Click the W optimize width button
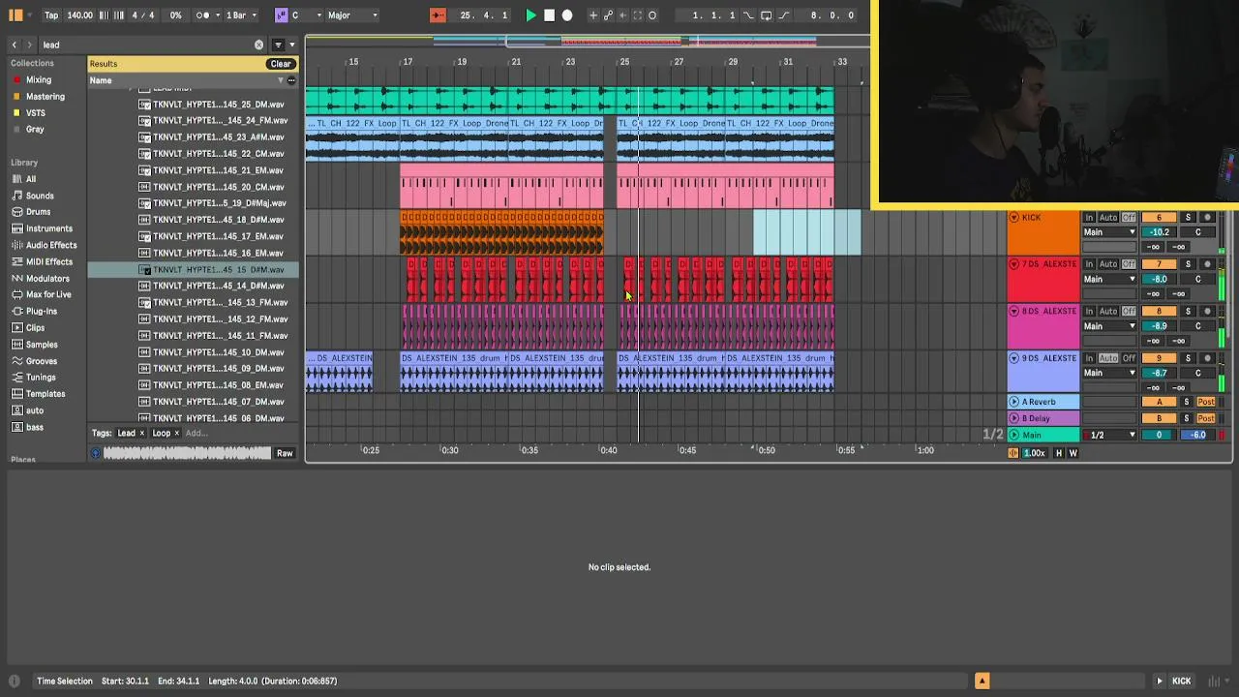 tap(1073, 453)
